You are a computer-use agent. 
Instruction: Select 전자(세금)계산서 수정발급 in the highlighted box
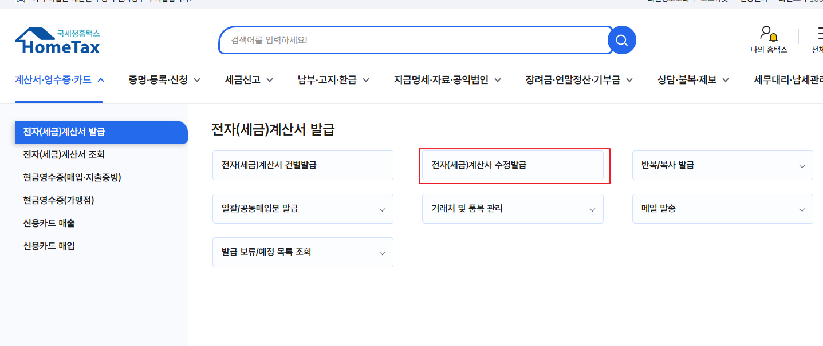[x=514, y=165]
